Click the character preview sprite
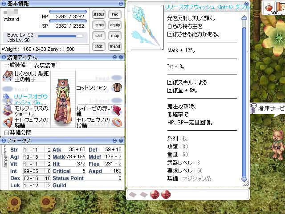The width and height of the screenshot is (285, 214). 63,101
